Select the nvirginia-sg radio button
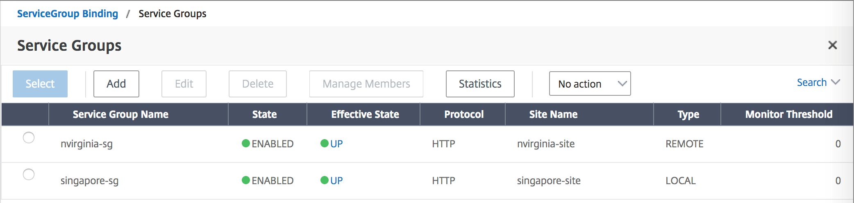The image size is (854, 203). click(x=29, y=138)
